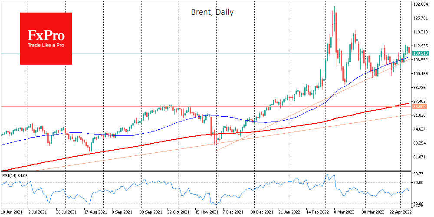Click the 'Trade Like a Pro' tagline
The width and height of the screenshot is (434, 217).
click(x=46, y=45)
